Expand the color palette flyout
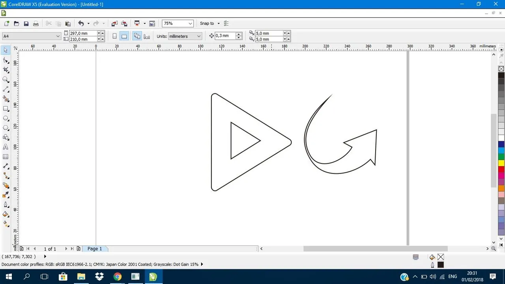505x284 pixels. click(x=501, y=50)
